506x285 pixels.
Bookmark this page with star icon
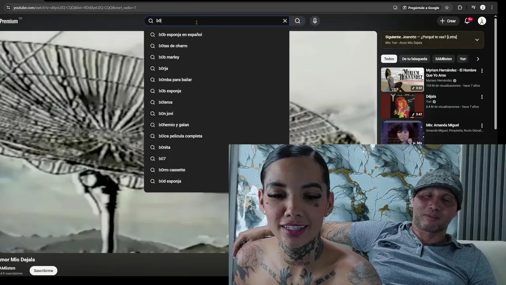pyautogui.click(x=447, y=8)
